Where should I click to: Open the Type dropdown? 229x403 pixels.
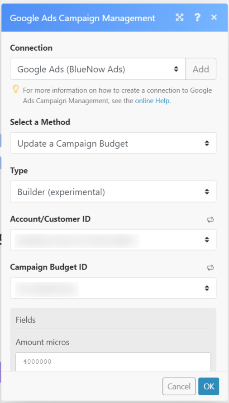pos(113,192)
